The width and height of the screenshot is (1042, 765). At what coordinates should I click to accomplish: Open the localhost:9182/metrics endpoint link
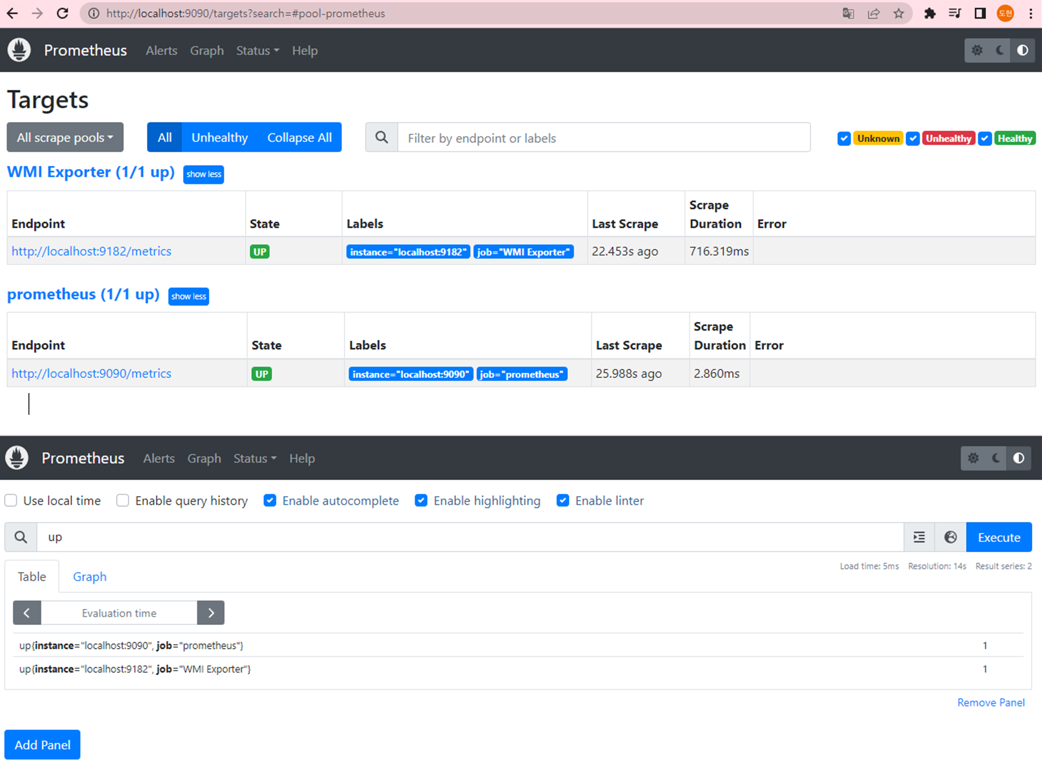(91, 251)
